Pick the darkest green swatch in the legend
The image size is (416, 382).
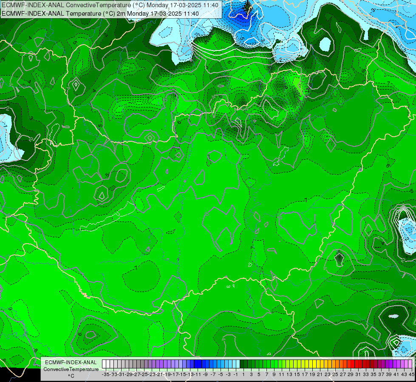pos(242,364)
